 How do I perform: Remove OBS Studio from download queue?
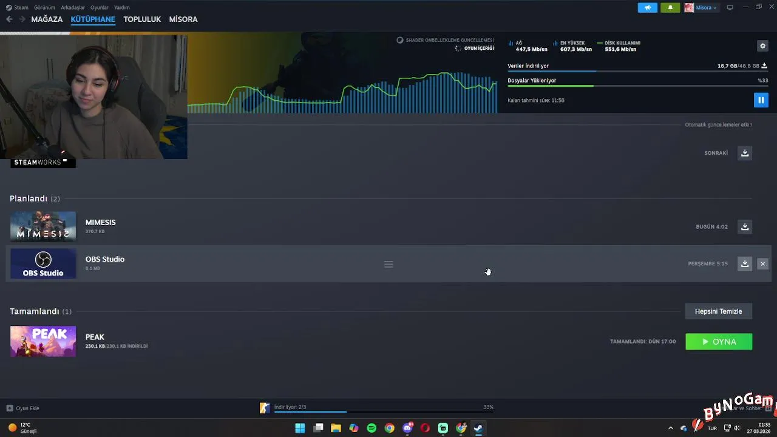(x=762, y=263)
